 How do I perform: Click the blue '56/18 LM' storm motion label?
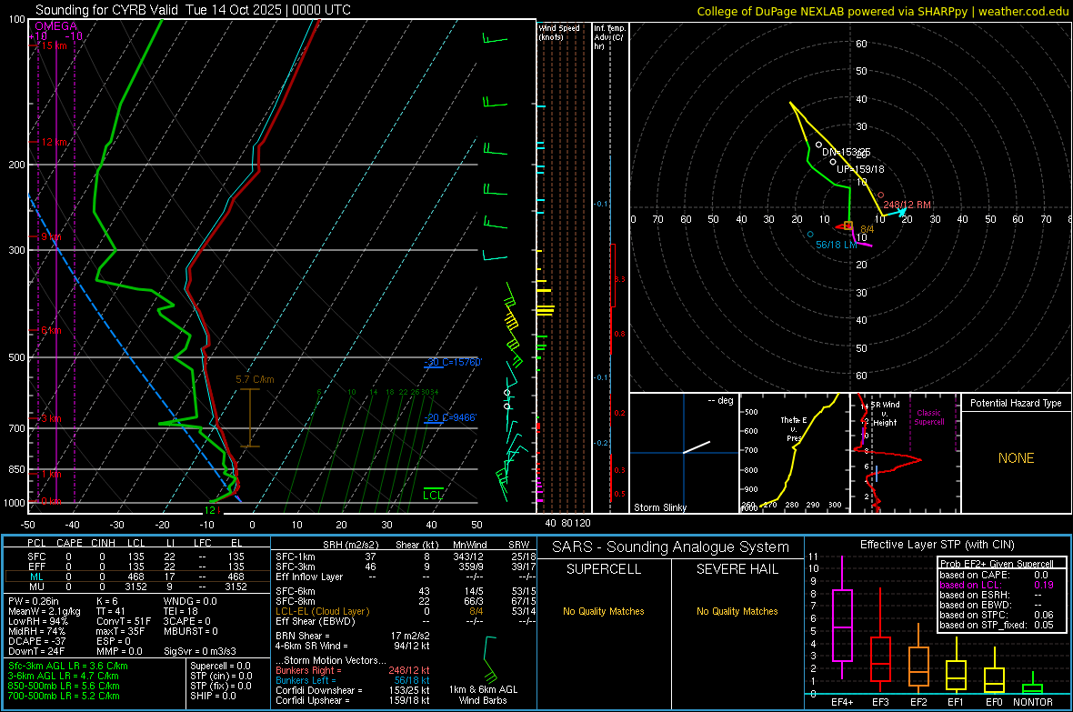tap(836, 245)
